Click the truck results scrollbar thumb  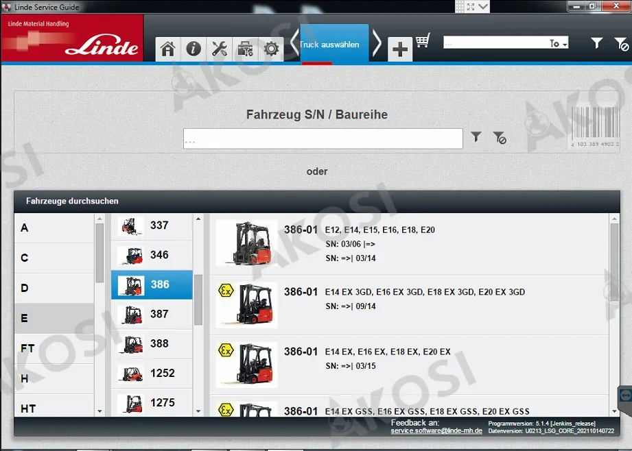[x=614, y=262]
